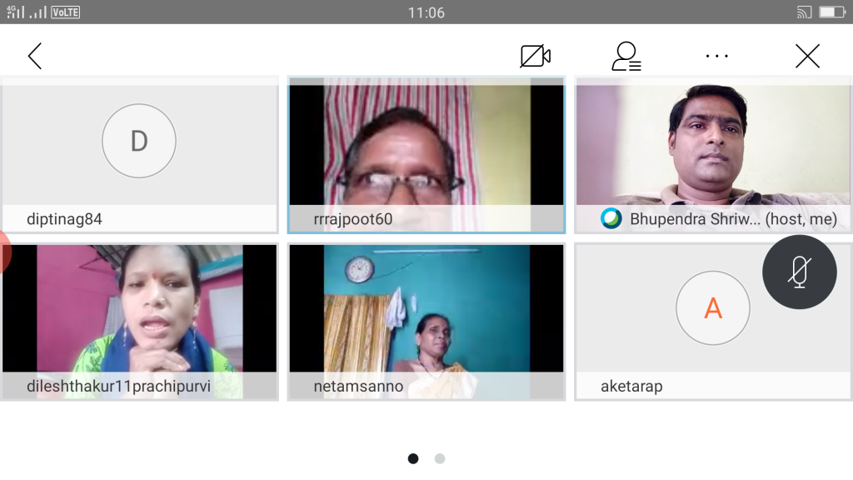Go to second page indicator dot
The height and width of the screenshot is (480, 853).
[x=440, y=458]
